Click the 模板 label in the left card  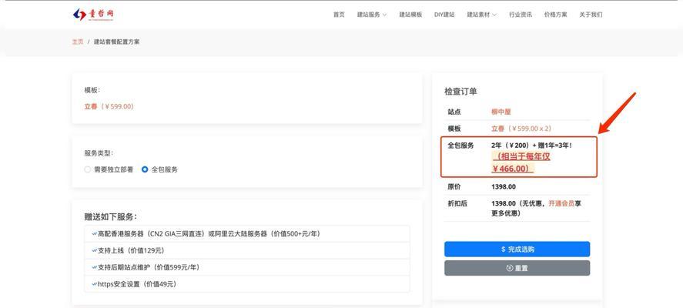tap(92, 90)
